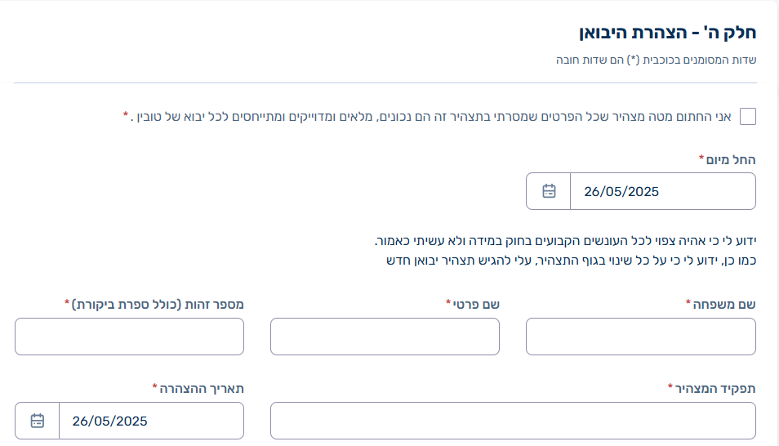
Task: Click heading חלק ה' - הצהרת היבואן
Action: point(667,33)
